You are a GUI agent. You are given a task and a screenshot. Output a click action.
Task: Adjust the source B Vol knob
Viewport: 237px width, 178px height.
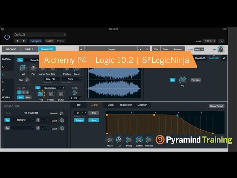[x=23, y=68]
